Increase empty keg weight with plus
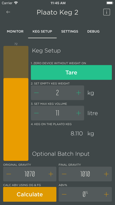The width and height of the screenshot is (115, 205). click(79, 93)
